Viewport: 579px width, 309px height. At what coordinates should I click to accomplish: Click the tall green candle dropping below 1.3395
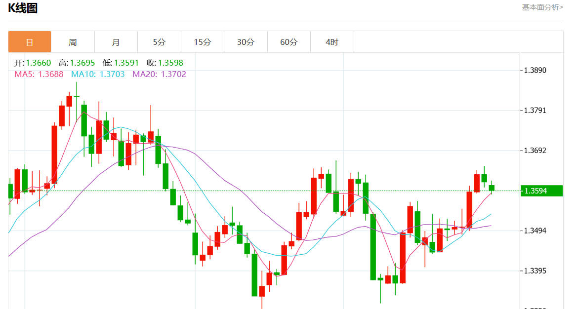click(x=373, y=247)
